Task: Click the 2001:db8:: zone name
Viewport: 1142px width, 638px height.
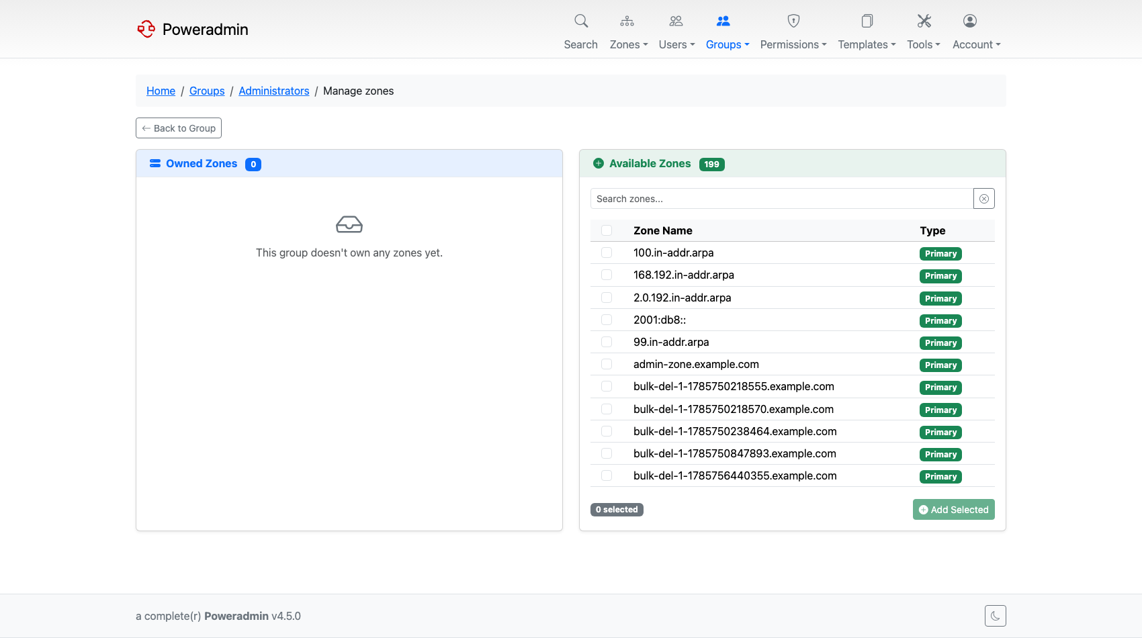Action: point(660,320)
